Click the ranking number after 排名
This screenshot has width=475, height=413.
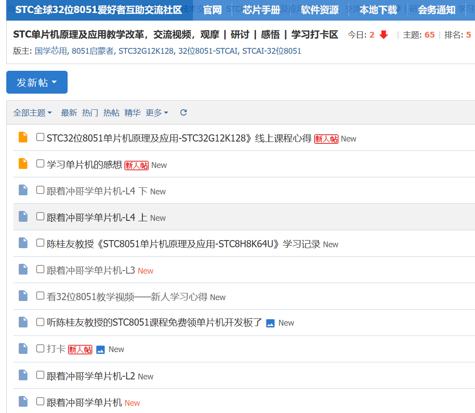pyautogui.click(x=468, y=35)
